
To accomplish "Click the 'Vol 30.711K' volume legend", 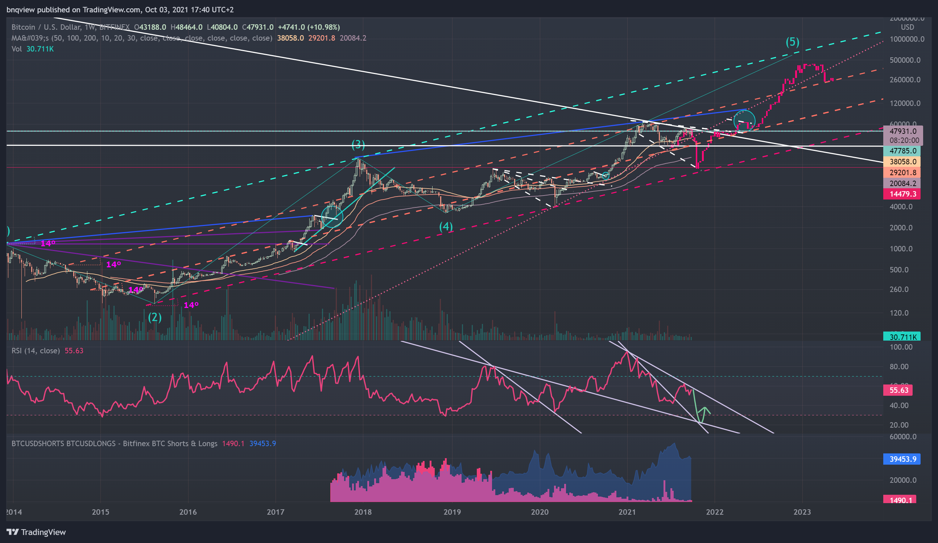I will [x=32, y=49].
